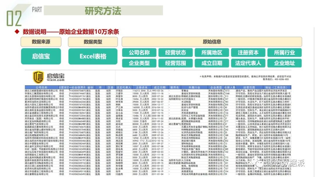Click credit code 91420582565492
The image size is (315, 177).
point(78,174)
